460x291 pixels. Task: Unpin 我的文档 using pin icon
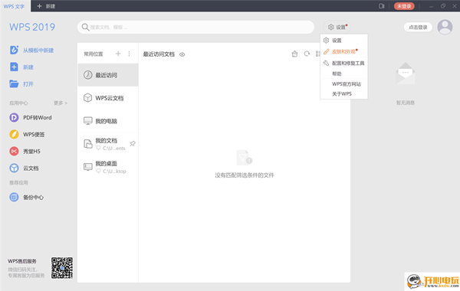[x=133, y=143]
